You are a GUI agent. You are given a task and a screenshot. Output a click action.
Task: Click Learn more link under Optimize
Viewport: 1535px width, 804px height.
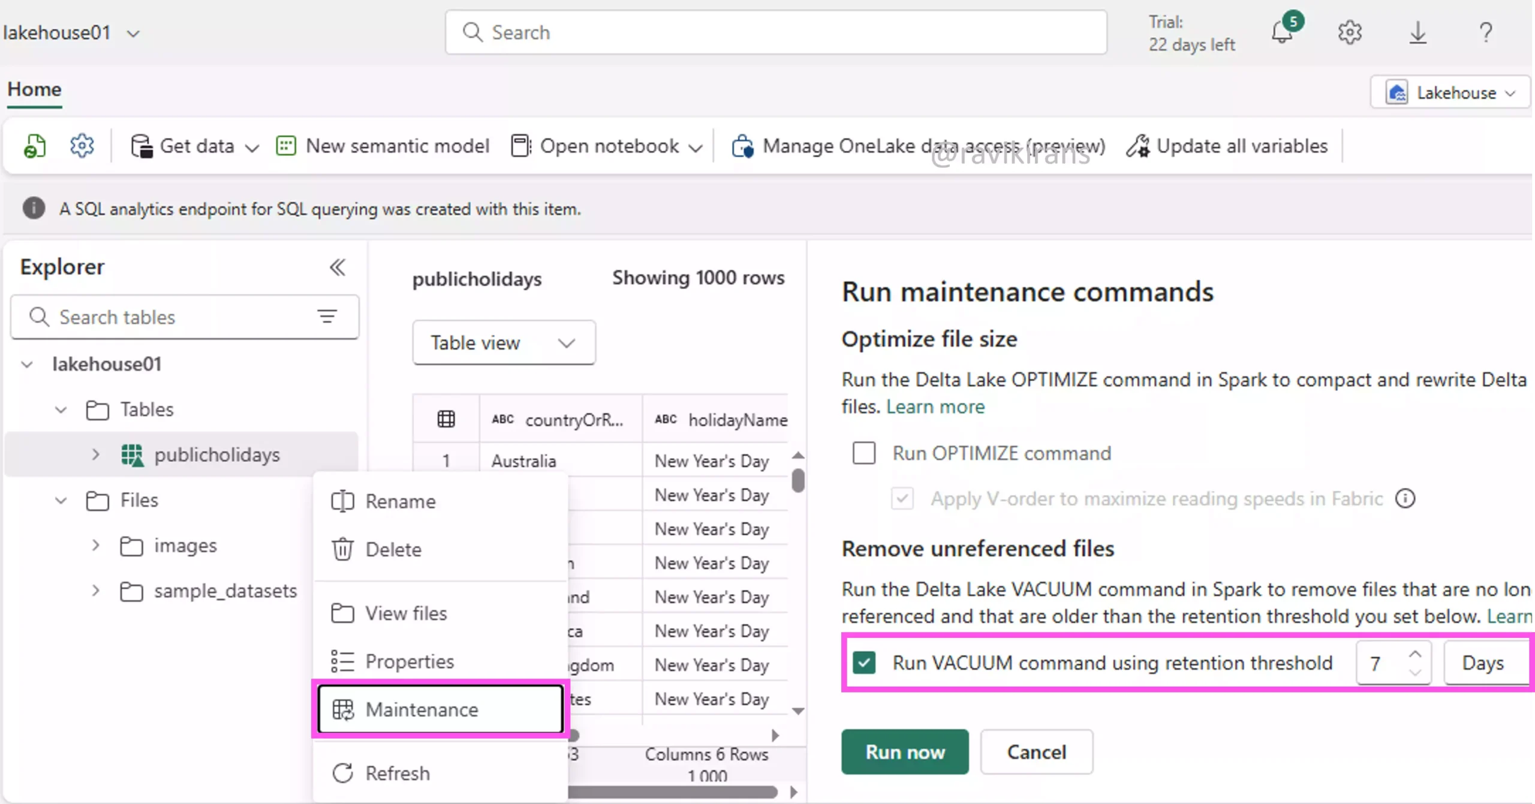[x=935, y=406]
